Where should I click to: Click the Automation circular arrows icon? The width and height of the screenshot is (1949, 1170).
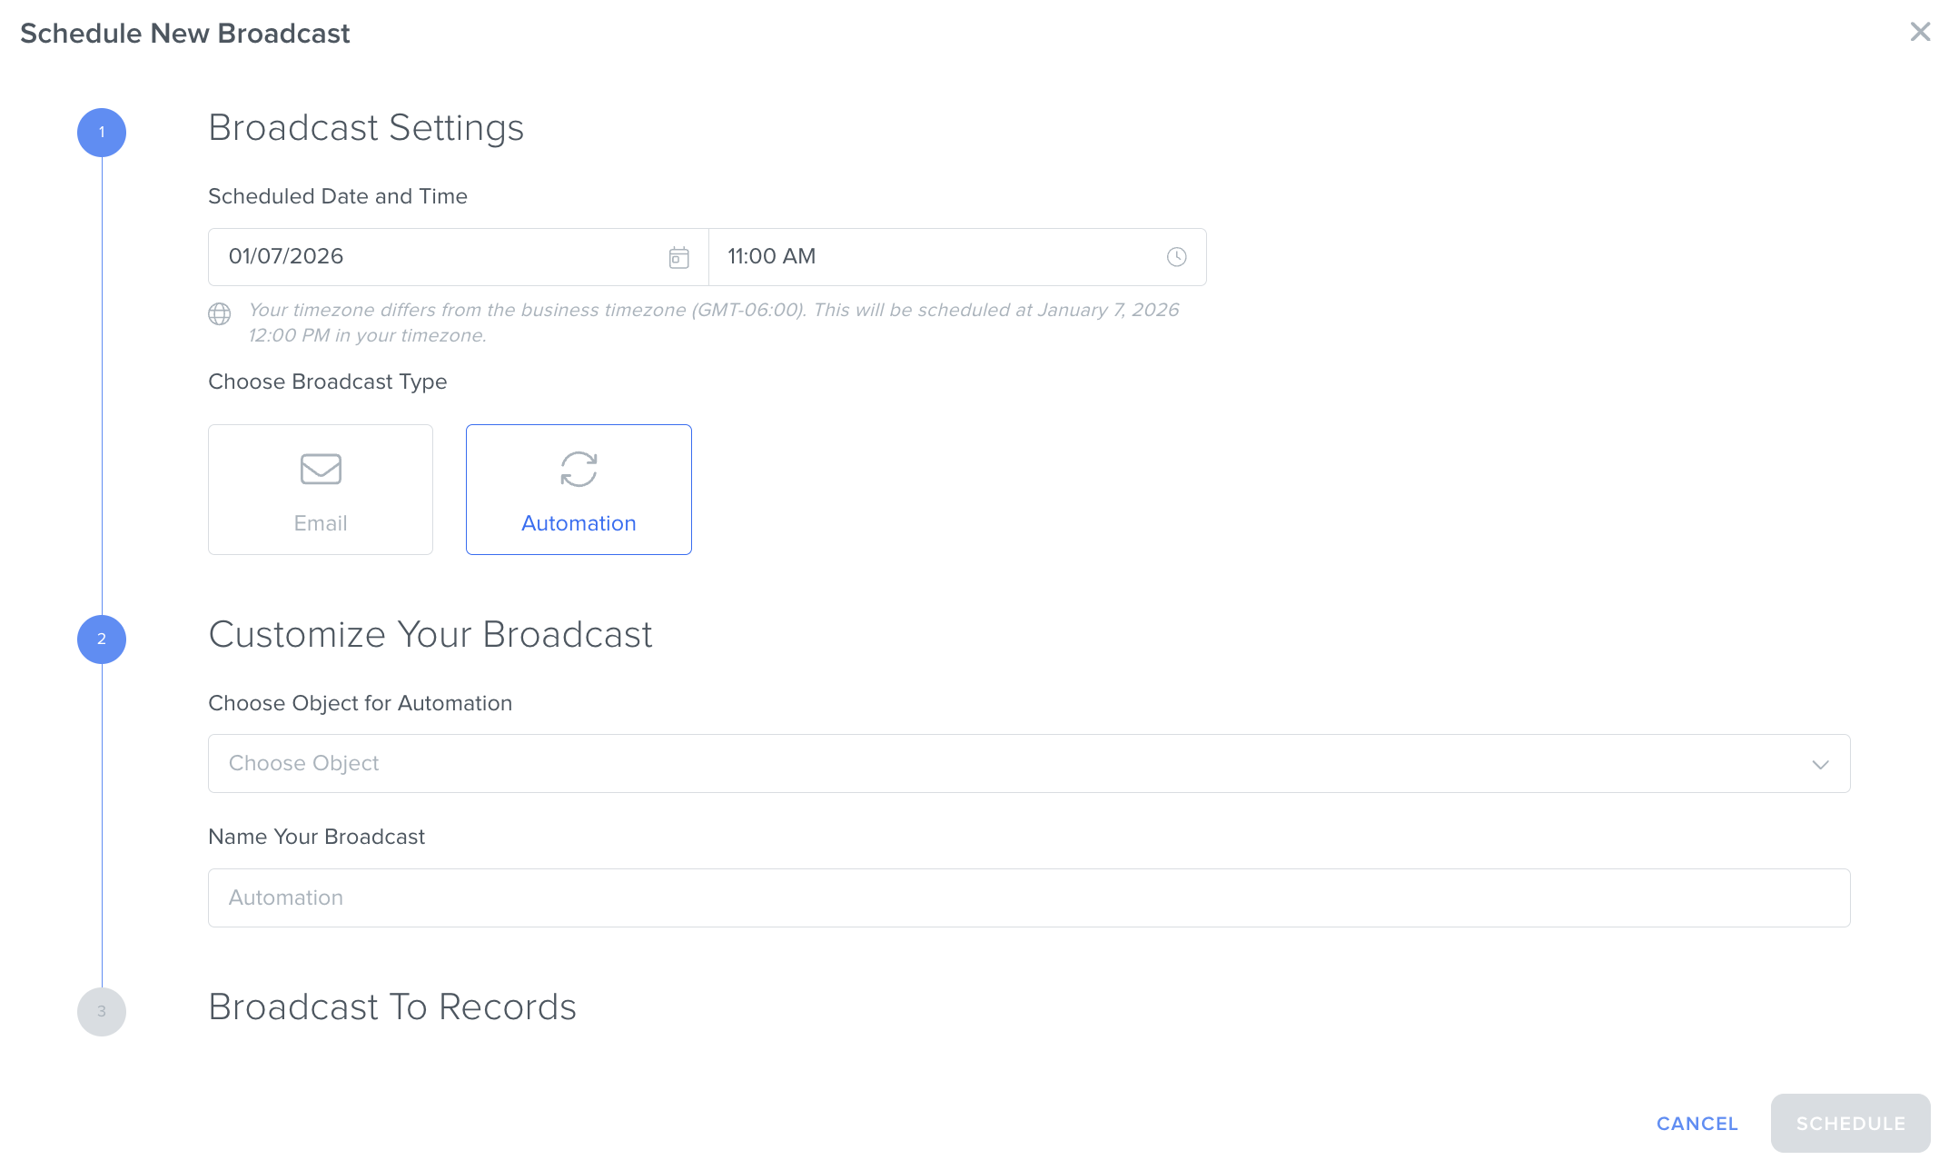coord(579,470)
